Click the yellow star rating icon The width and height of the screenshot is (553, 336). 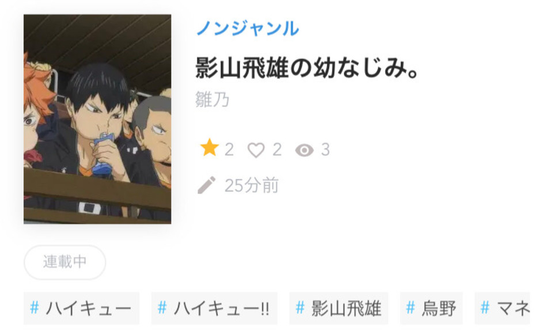click(210, 148)
